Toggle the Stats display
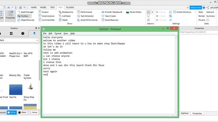 pos(201,12)
